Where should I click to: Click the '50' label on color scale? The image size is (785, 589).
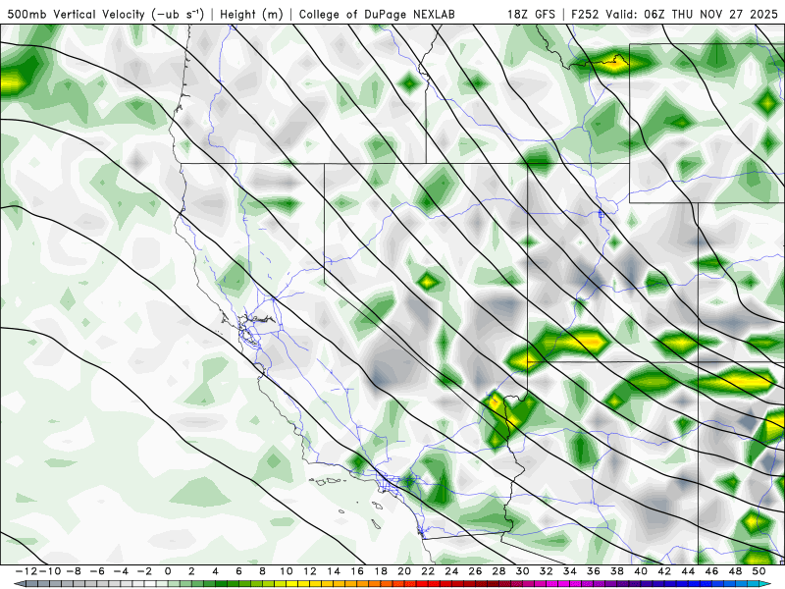(x=759, y=571)
